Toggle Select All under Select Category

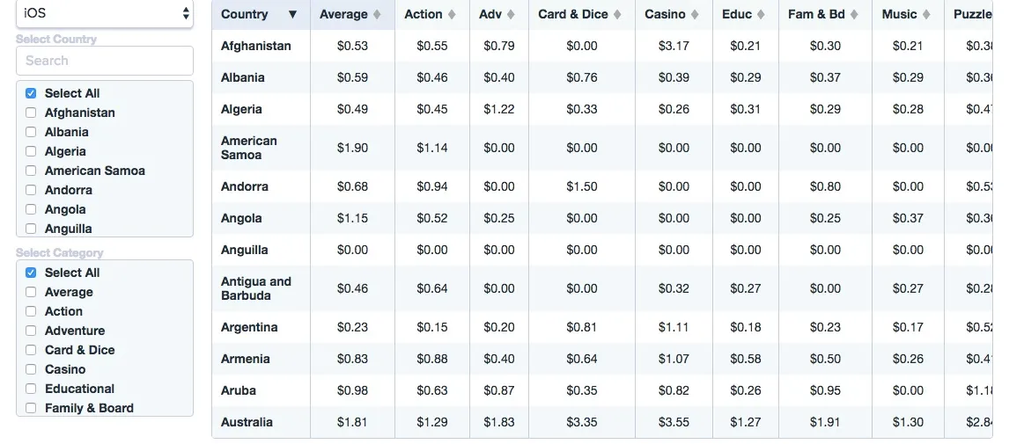[x=31, y=273]
